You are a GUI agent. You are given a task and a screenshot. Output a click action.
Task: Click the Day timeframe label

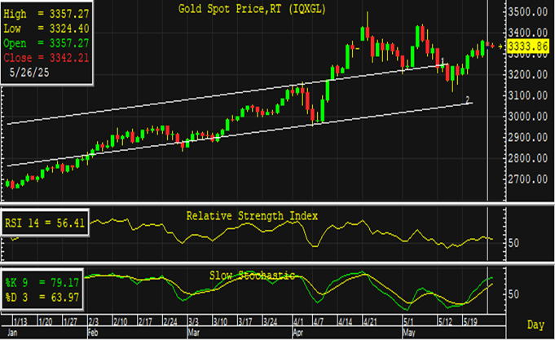pos(535,325)
